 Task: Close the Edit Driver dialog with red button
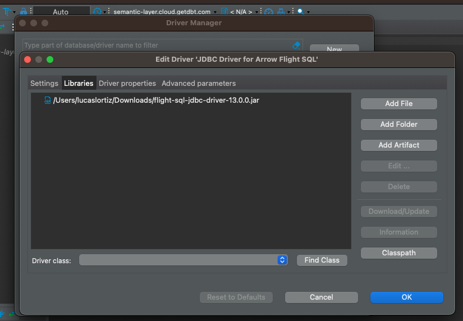(x=27, y=59)
